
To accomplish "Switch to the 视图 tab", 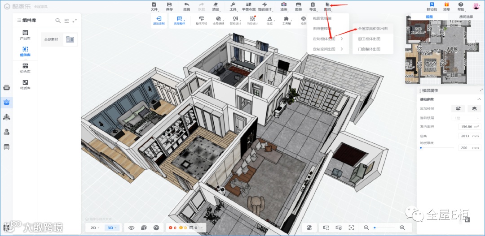I will [429, 17].
